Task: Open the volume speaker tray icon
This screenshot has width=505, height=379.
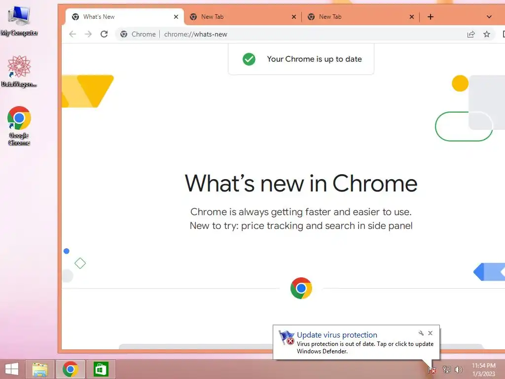Action: 459,369
